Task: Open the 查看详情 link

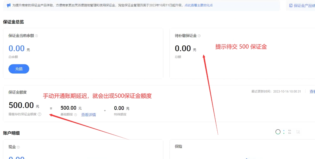Action: (88, 115)
